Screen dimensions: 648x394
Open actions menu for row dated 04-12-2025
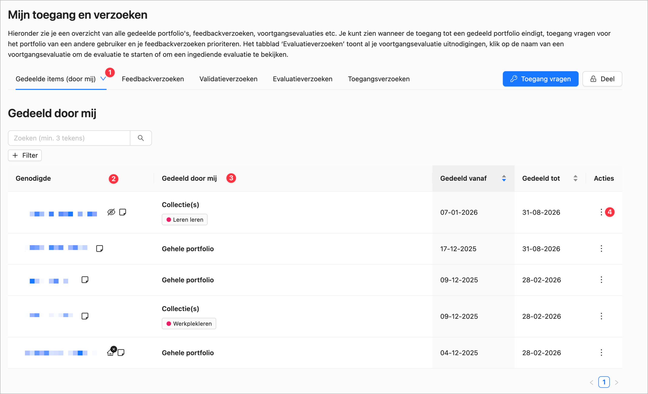(x=601, y=353)
